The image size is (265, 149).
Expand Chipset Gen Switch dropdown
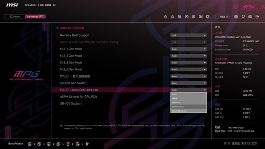click(x=189, y=83)
